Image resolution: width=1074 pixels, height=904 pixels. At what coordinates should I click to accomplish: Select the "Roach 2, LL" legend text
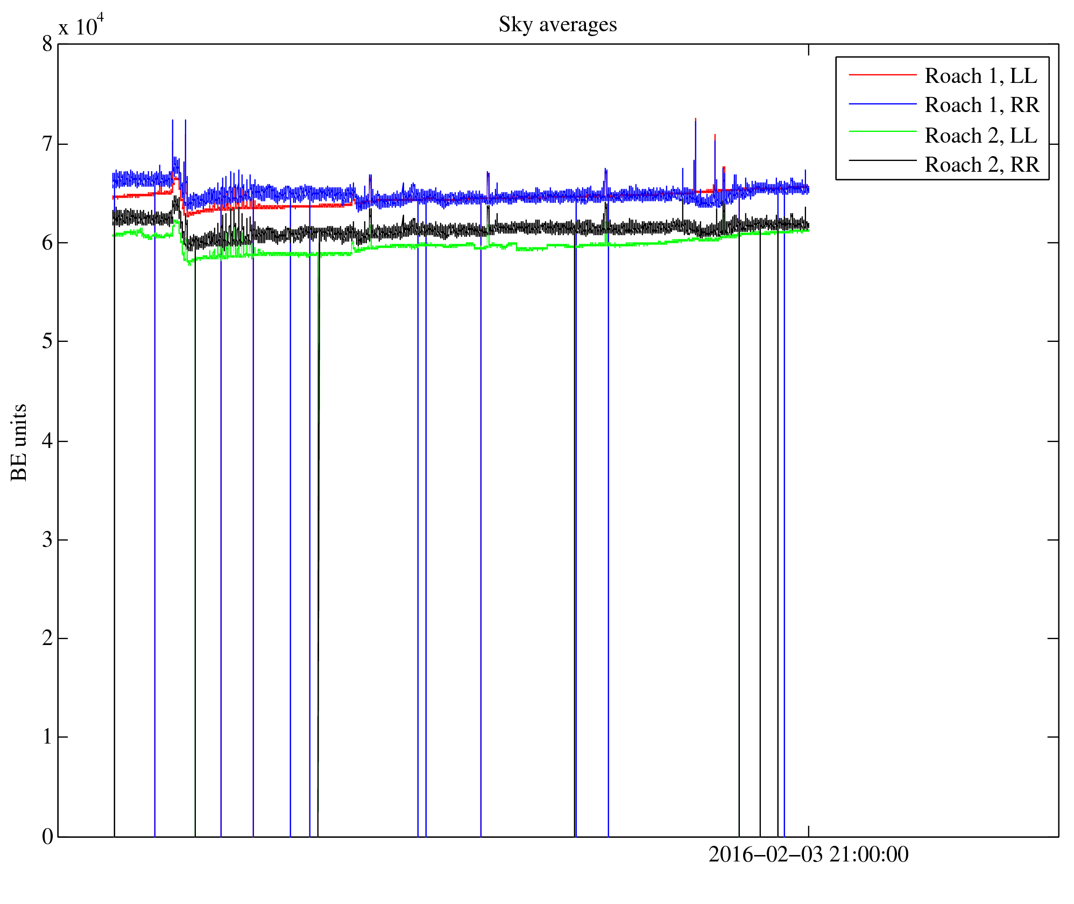(x=980, y=135)
